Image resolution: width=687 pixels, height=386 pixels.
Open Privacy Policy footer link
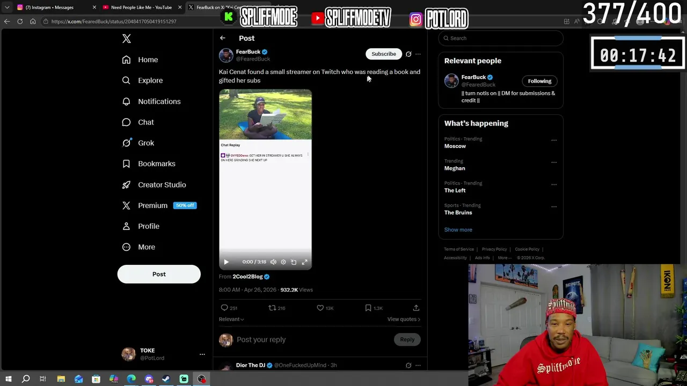click(x=494, y=249)
